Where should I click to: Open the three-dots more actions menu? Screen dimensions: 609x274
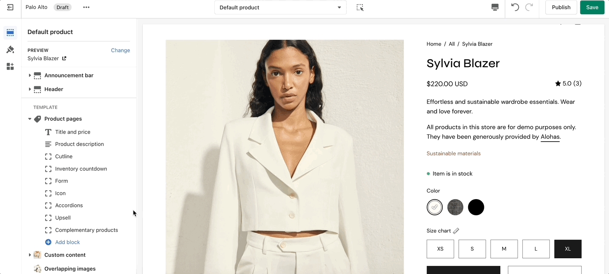click(x=86, y=7)
